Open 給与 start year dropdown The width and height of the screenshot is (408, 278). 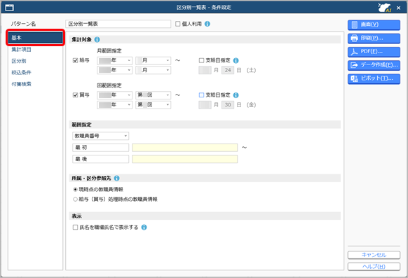click(x=114, y=60)
